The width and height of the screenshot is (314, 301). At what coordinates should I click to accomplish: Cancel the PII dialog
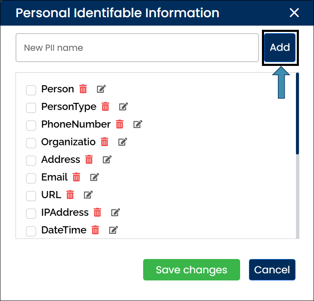coord(272,270)
